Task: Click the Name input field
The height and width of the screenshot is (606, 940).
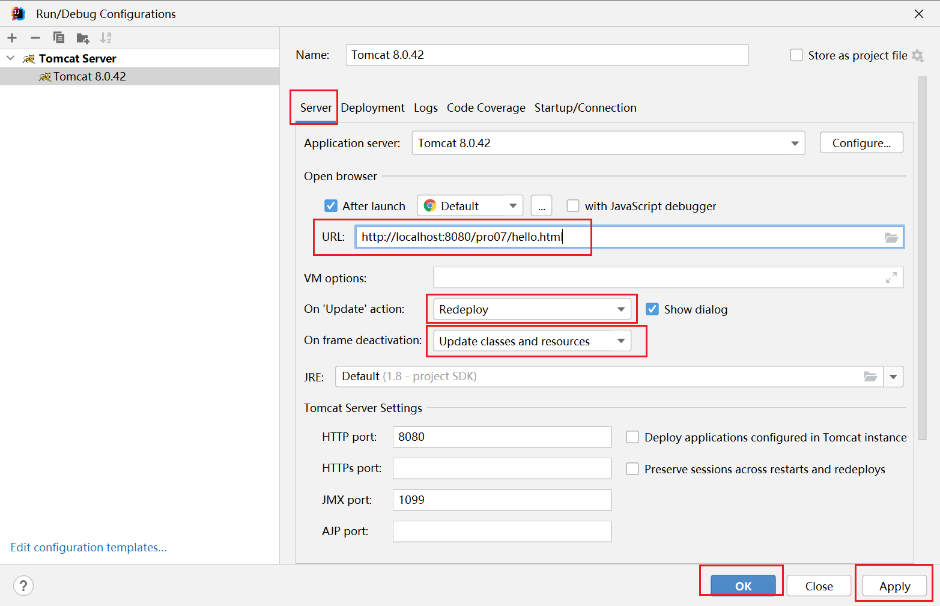Action: (x=547, y=55)
